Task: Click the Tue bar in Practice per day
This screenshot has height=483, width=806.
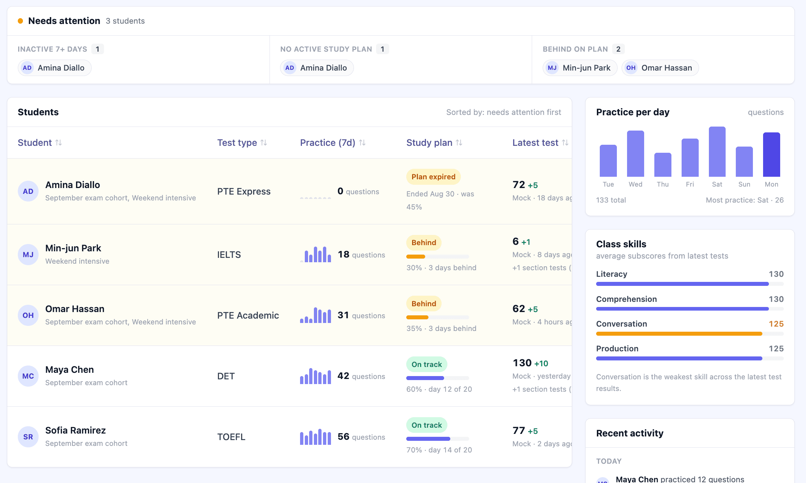Action: tap(608, 161)
